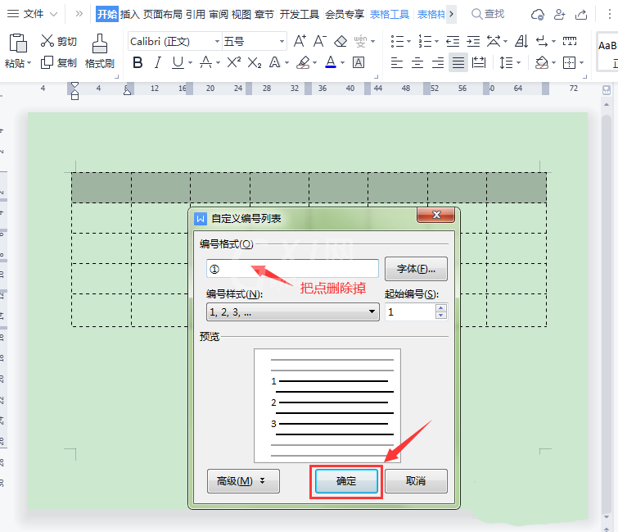Switch to the 插入 tab

[x=129, y=14]
